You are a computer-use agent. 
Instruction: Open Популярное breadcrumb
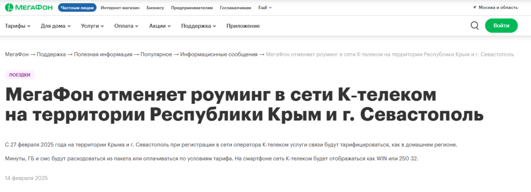coord(156,54)
